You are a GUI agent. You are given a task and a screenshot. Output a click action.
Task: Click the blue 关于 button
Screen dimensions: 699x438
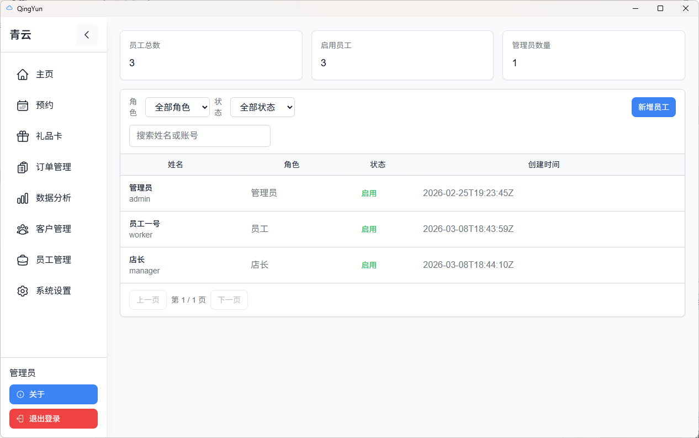[x=54, y=394]
